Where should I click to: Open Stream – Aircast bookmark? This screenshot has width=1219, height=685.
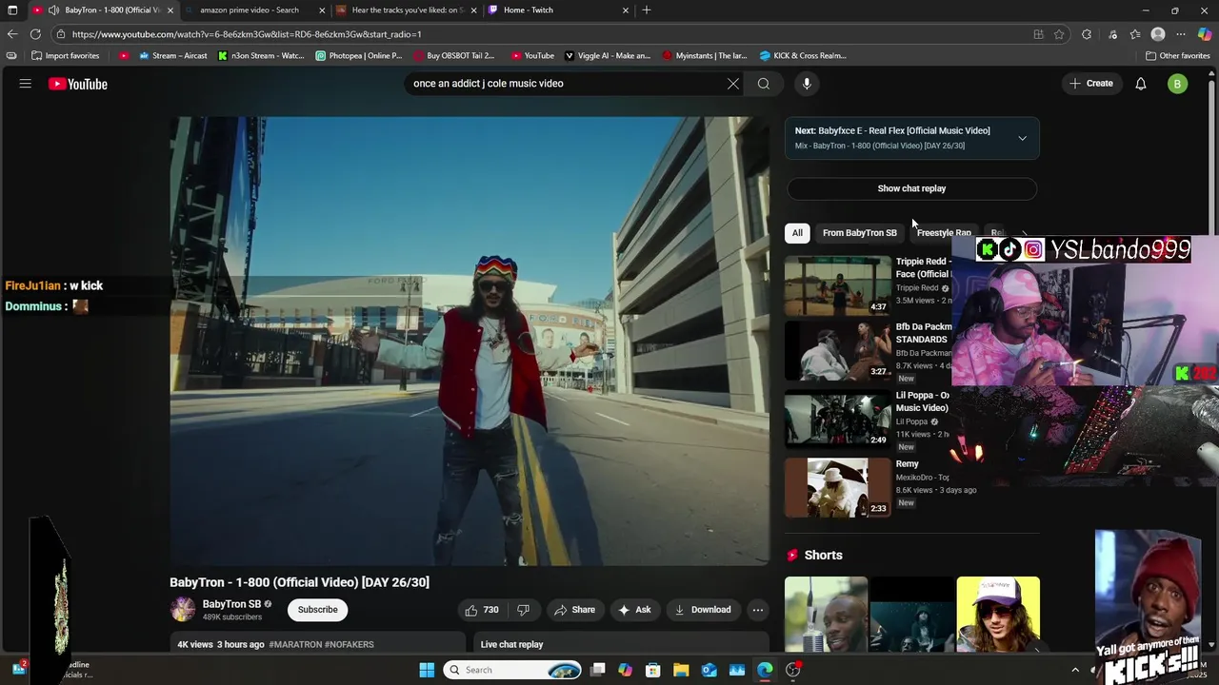click(173, 56)
